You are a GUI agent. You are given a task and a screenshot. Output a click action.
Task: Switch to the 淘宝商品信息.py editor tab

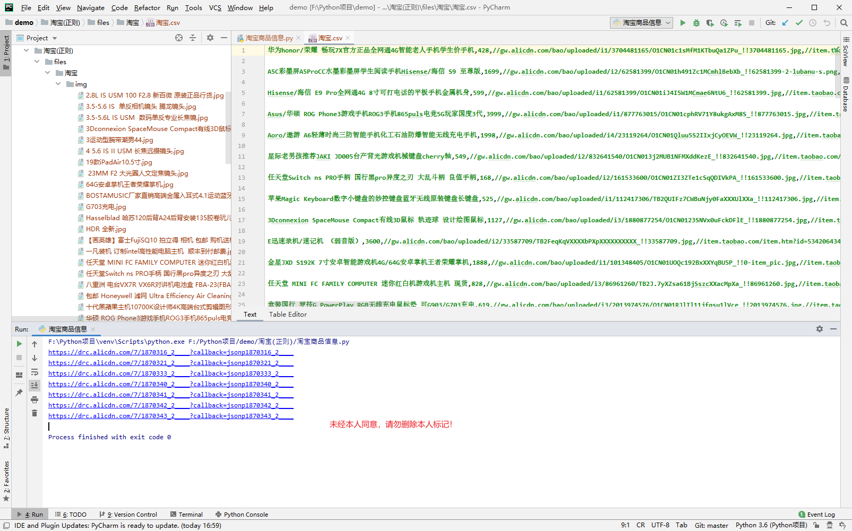point(269,38)
